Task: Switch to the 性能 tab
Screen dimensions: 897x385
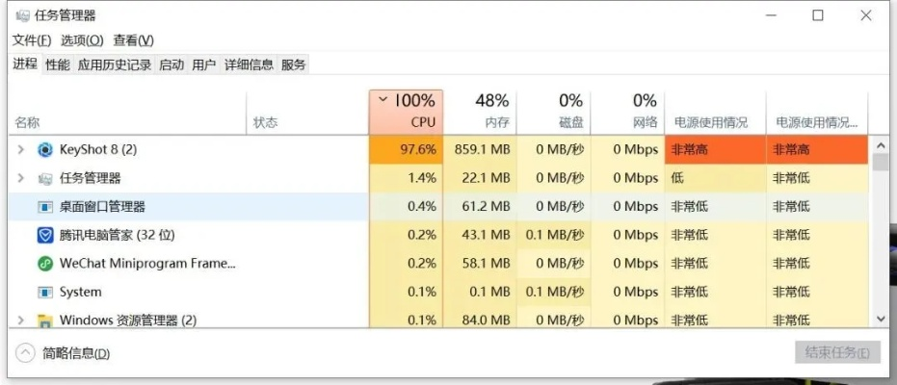Action: coord(58,64)
